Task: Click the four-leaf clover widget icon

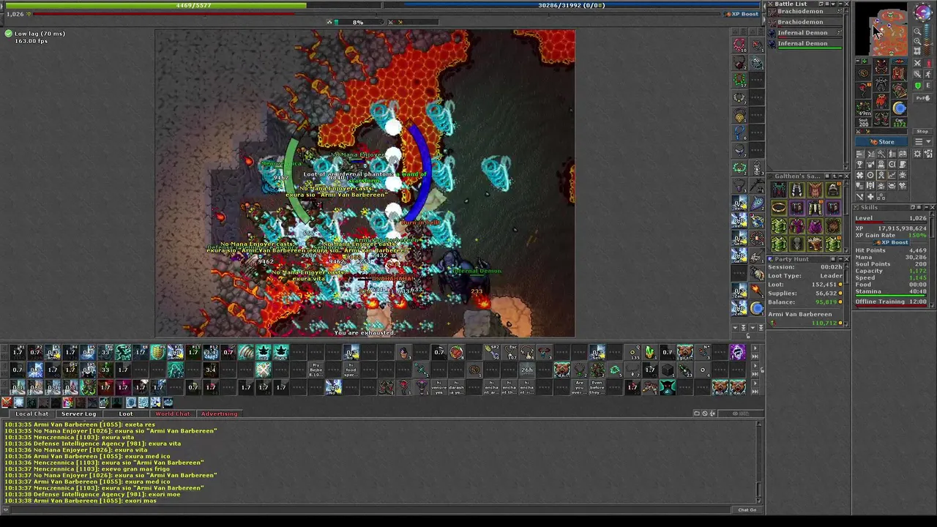Action: tap(860, 175)
